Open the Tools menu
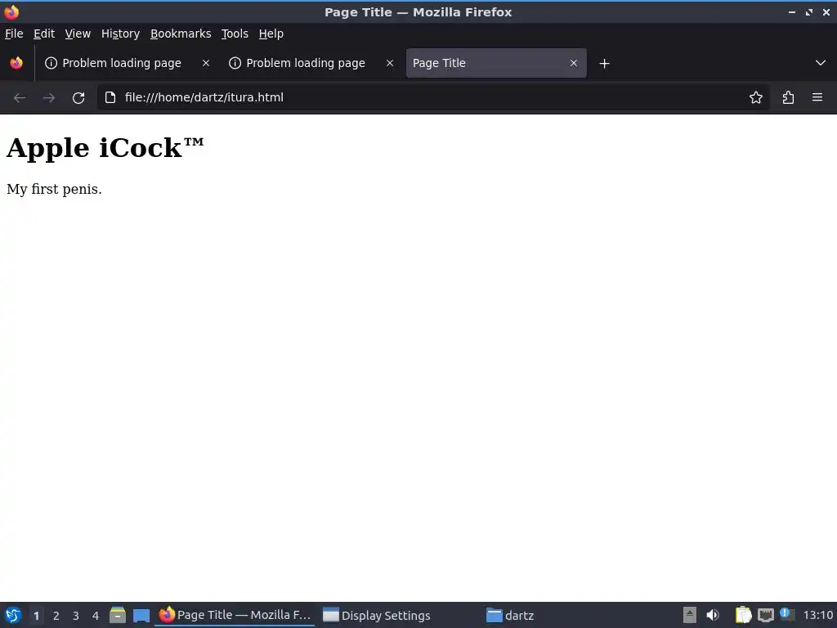 [x=235, y=34]
